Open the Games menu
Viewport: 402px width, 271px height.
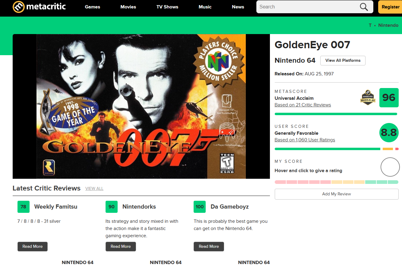pos(92,7)
